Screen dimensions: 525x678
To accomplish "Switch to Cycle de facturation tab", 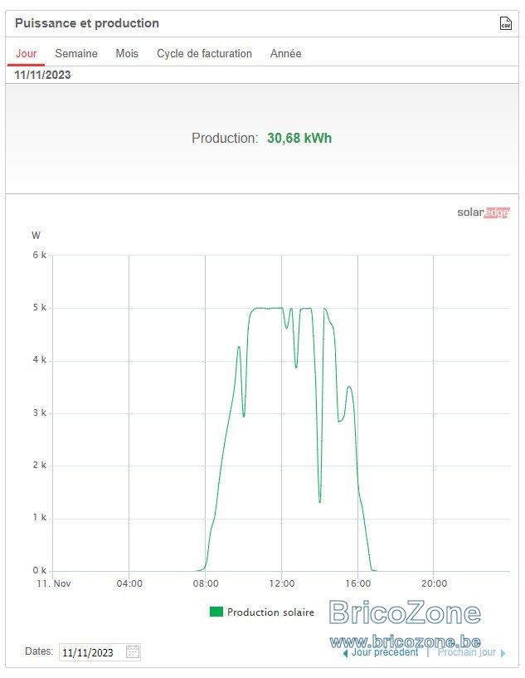I will (x=204, y=54).
